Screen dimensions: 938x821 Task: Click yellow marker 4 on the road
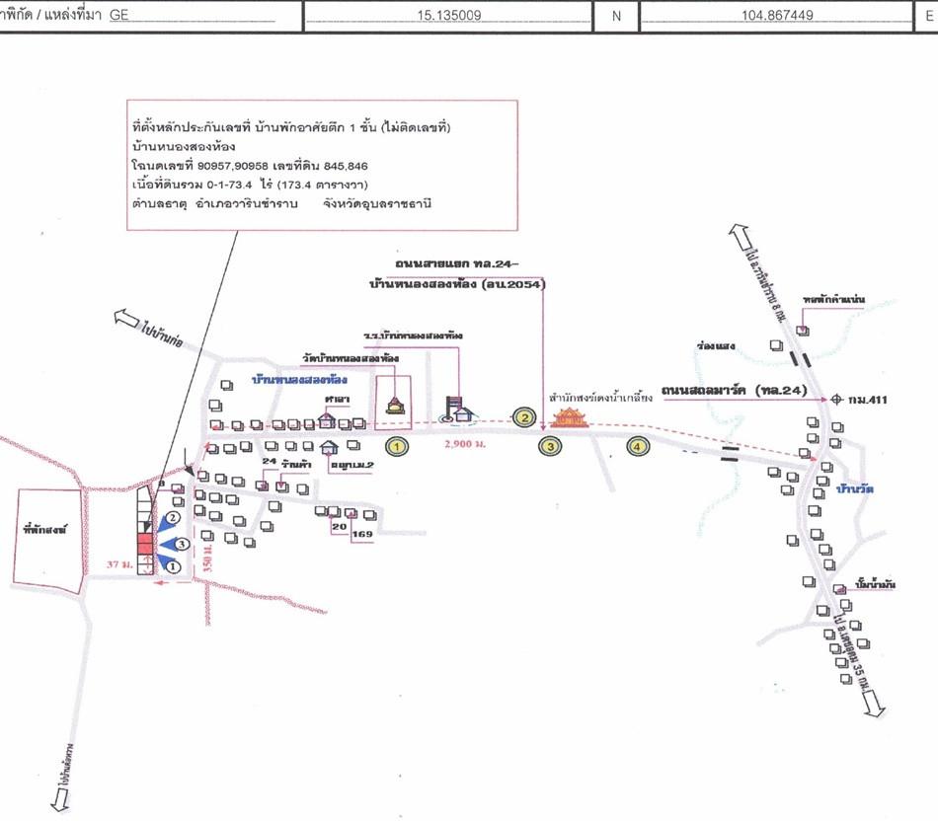click(x=640, y=447)
